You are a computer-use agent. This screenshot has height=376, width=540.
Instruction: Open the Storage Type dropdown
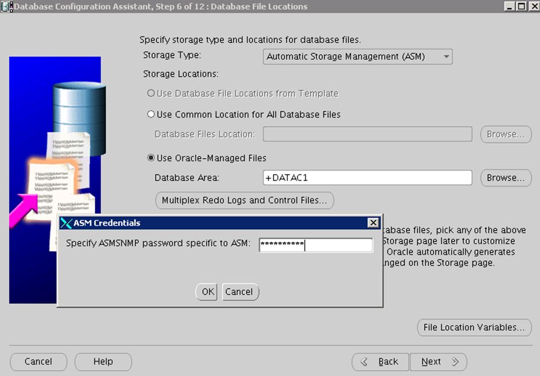click(358, 56)
